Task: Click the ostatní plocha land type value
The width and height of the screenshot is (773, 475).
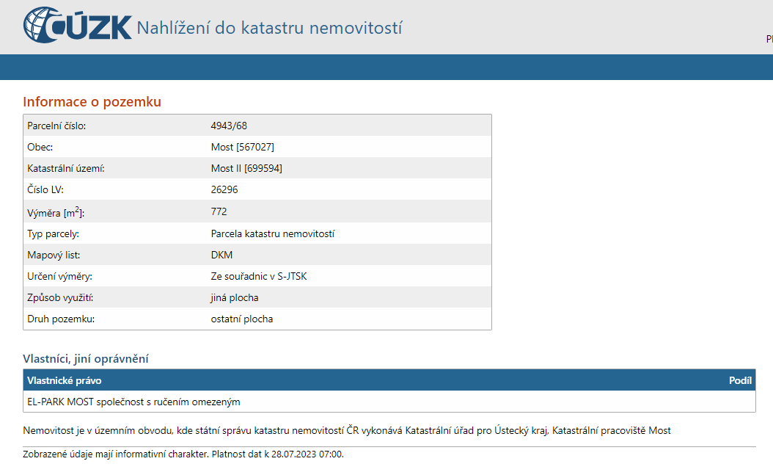Action: (241, 319)
